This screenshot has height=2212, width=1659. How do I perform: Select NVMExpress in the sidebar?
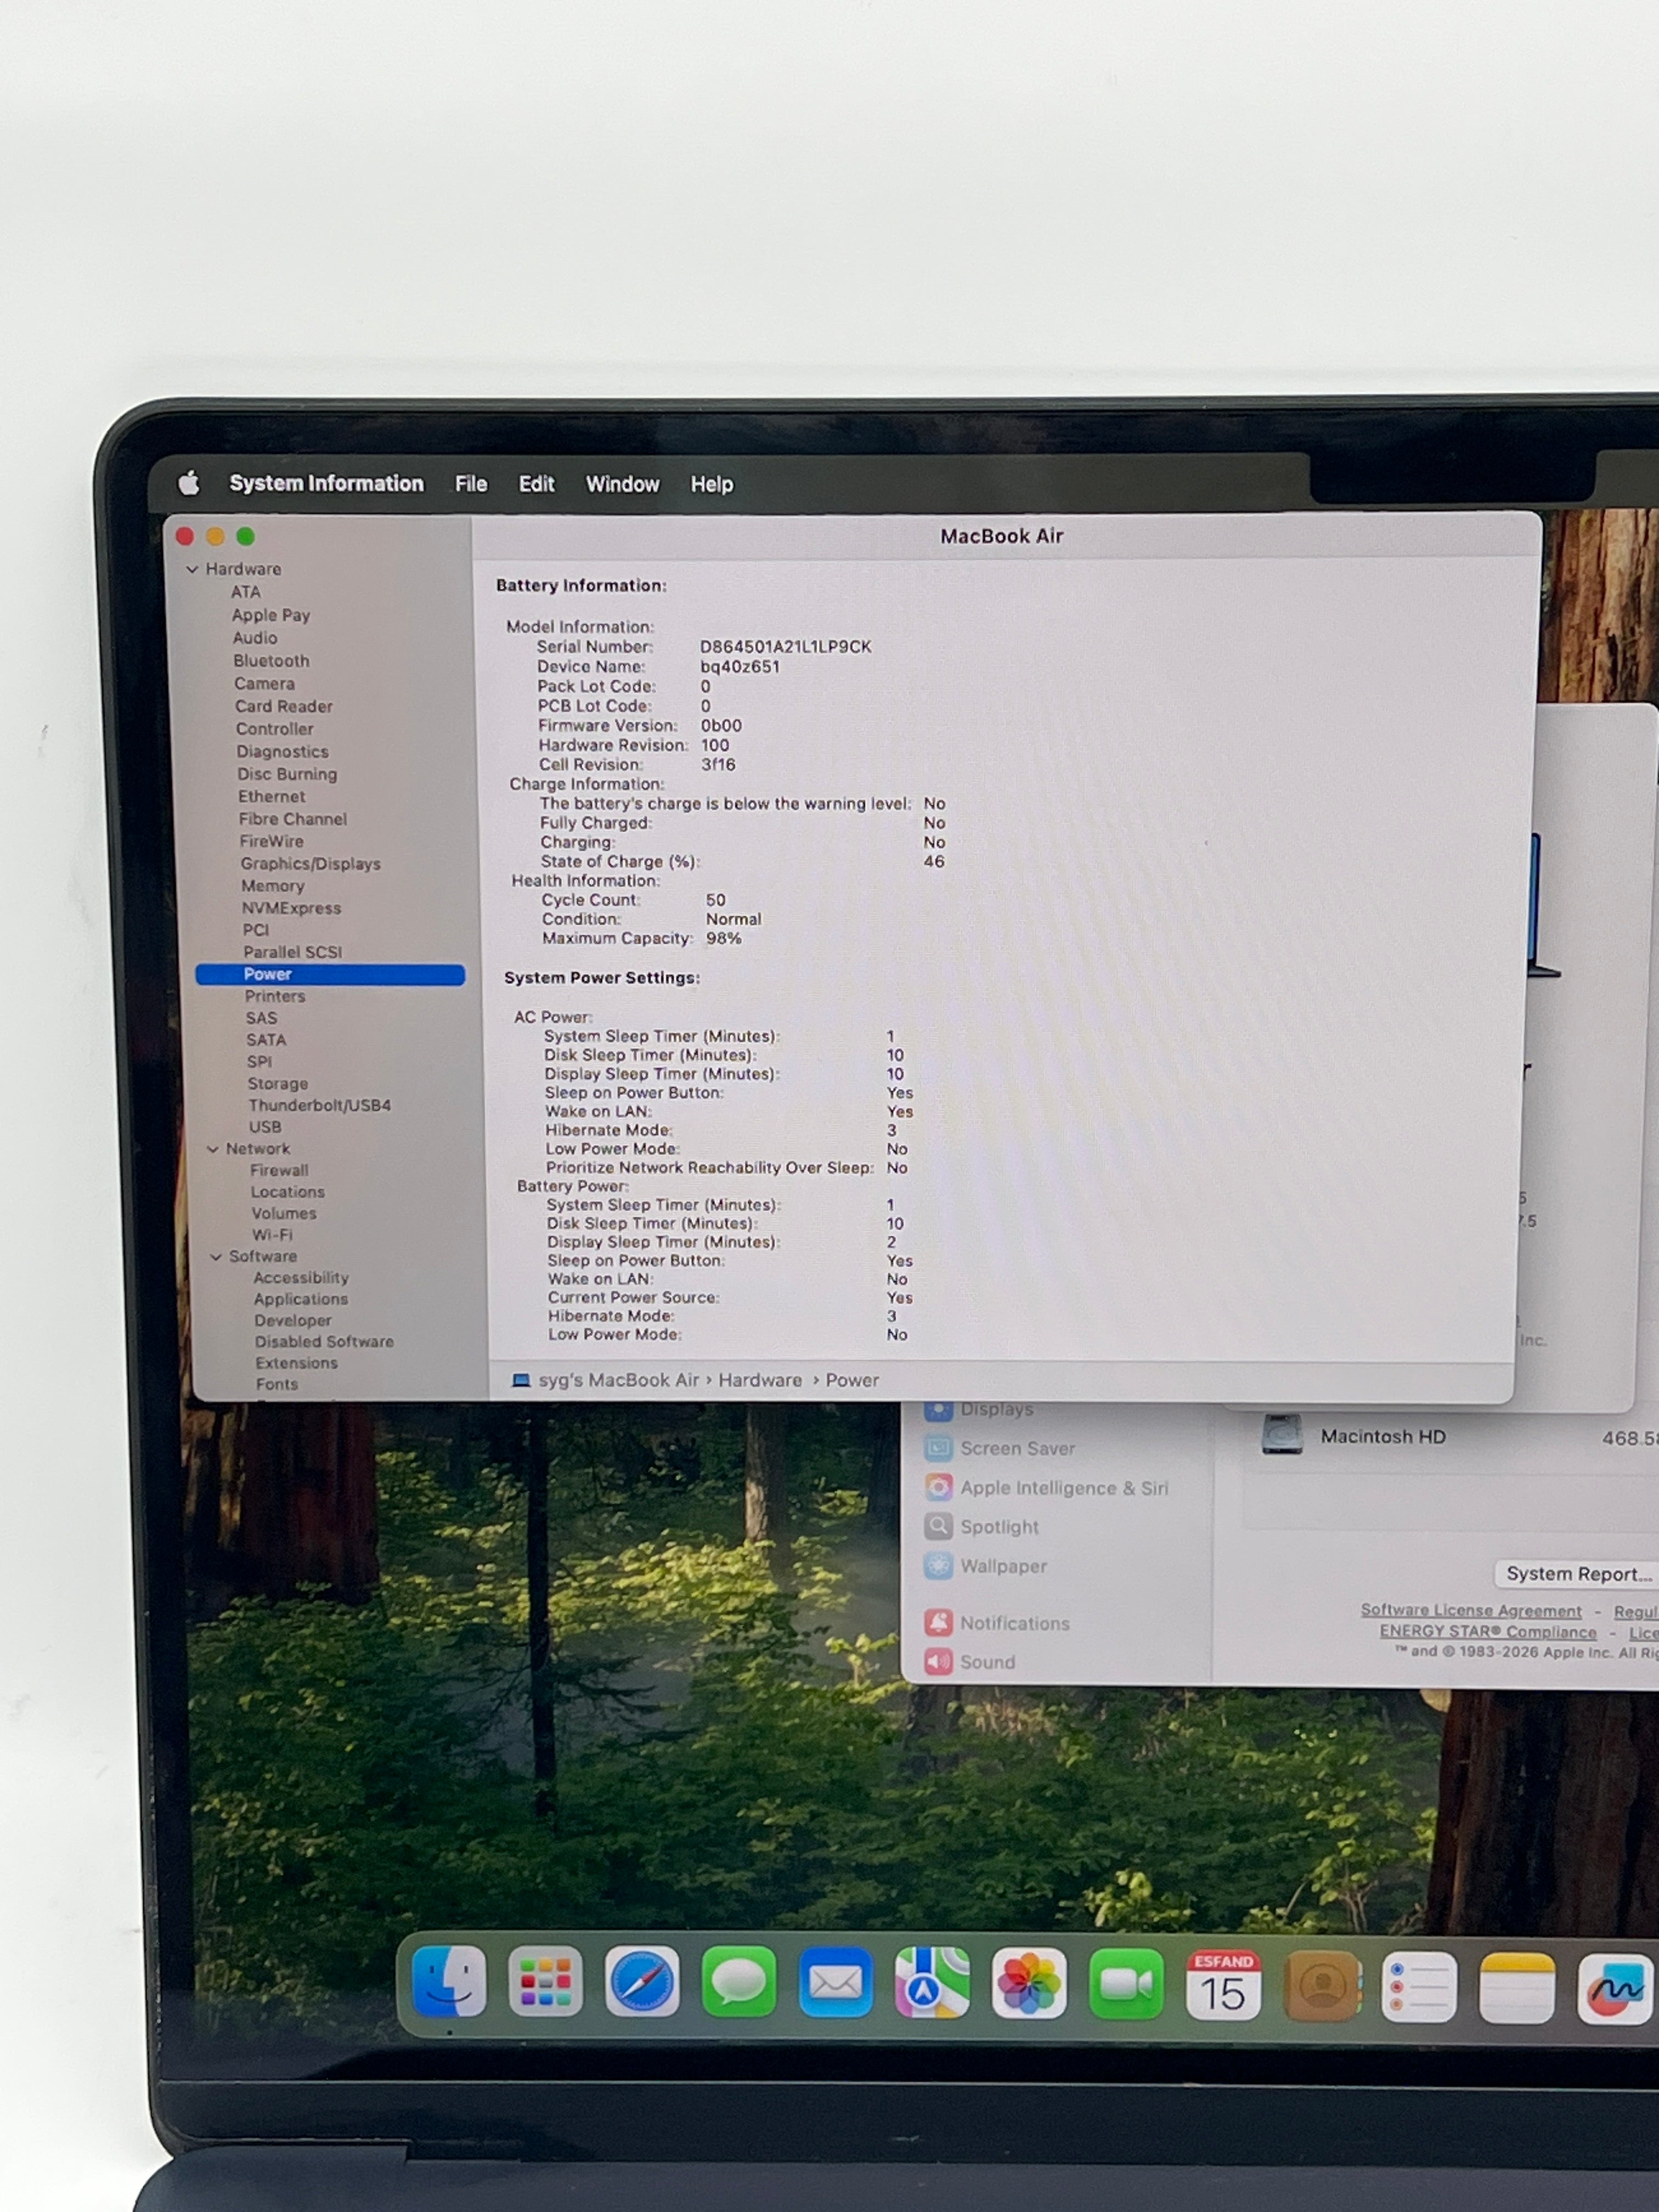[291, 908]
